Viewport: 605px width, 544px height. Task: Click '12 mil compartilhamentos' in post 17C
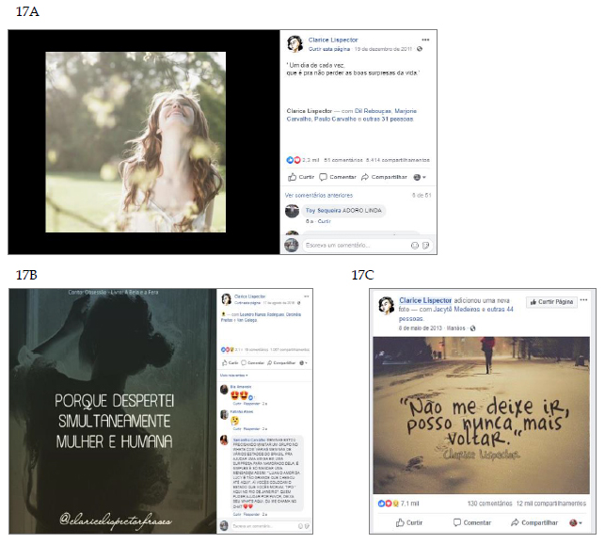pos(551,504)
